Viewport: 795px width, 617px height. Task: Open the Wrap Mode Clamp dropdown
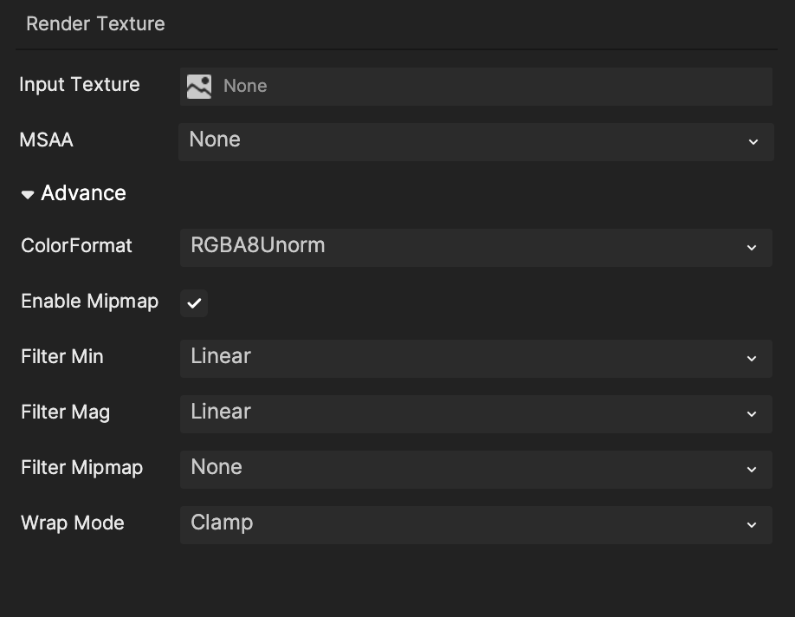tap(475, 523)
